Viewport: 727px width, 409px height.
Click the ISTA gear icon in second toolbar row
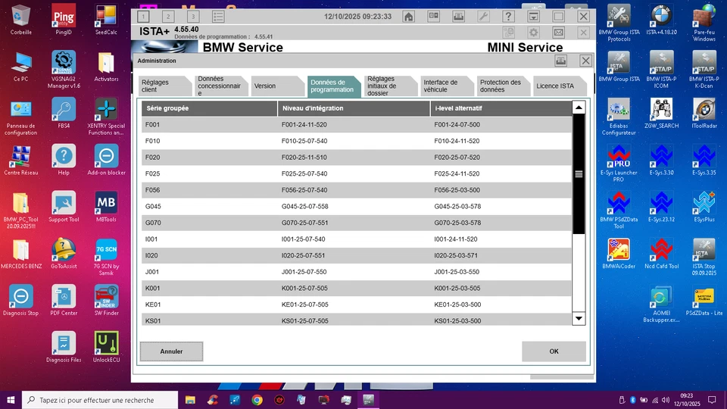click(x=534, y=33)
